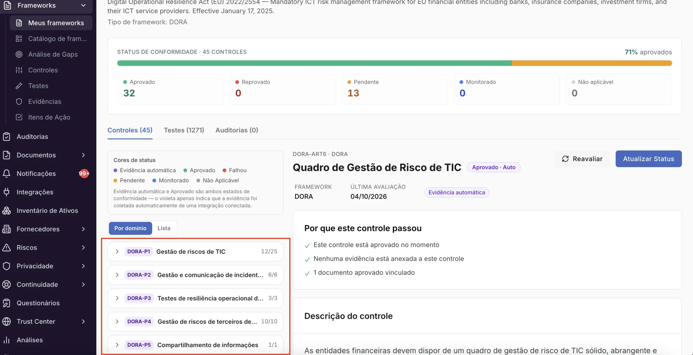Screen dimensions: 693x355
Task: Click the Atualizar Status button
Action: click(x=649, y=159)
